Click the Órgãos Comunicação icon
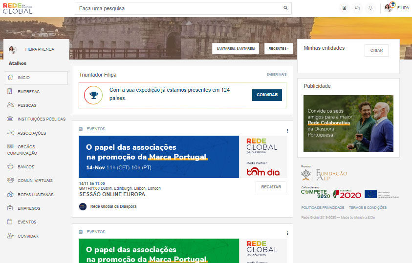Viewport: 412px width, 263px height. (10, 146)
